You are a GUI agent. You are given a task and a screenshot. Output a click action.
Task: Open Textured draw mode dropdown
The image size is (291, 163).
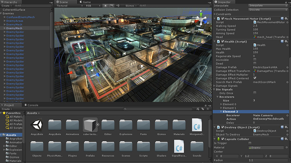tap(69, 6)
